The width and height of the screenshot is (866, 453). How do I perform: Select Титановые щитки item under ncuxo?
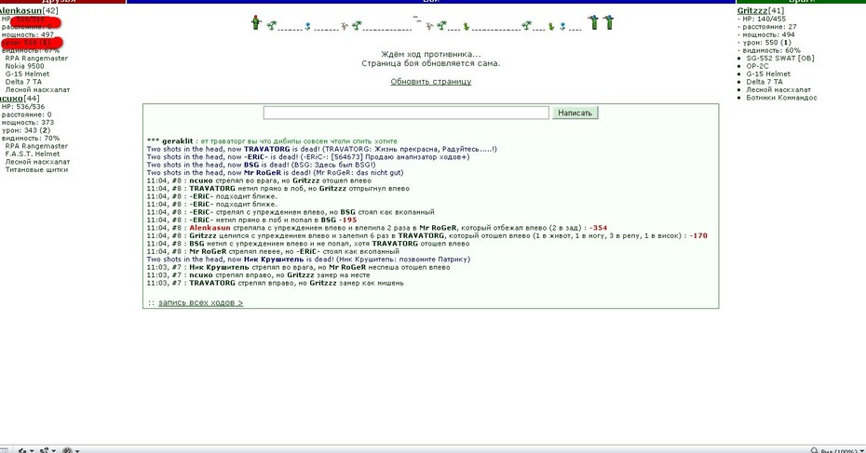36,170
